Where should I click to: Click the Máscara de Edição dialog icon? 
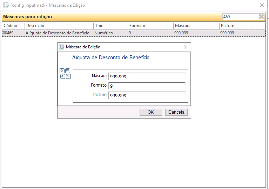(x=61, y=47)
